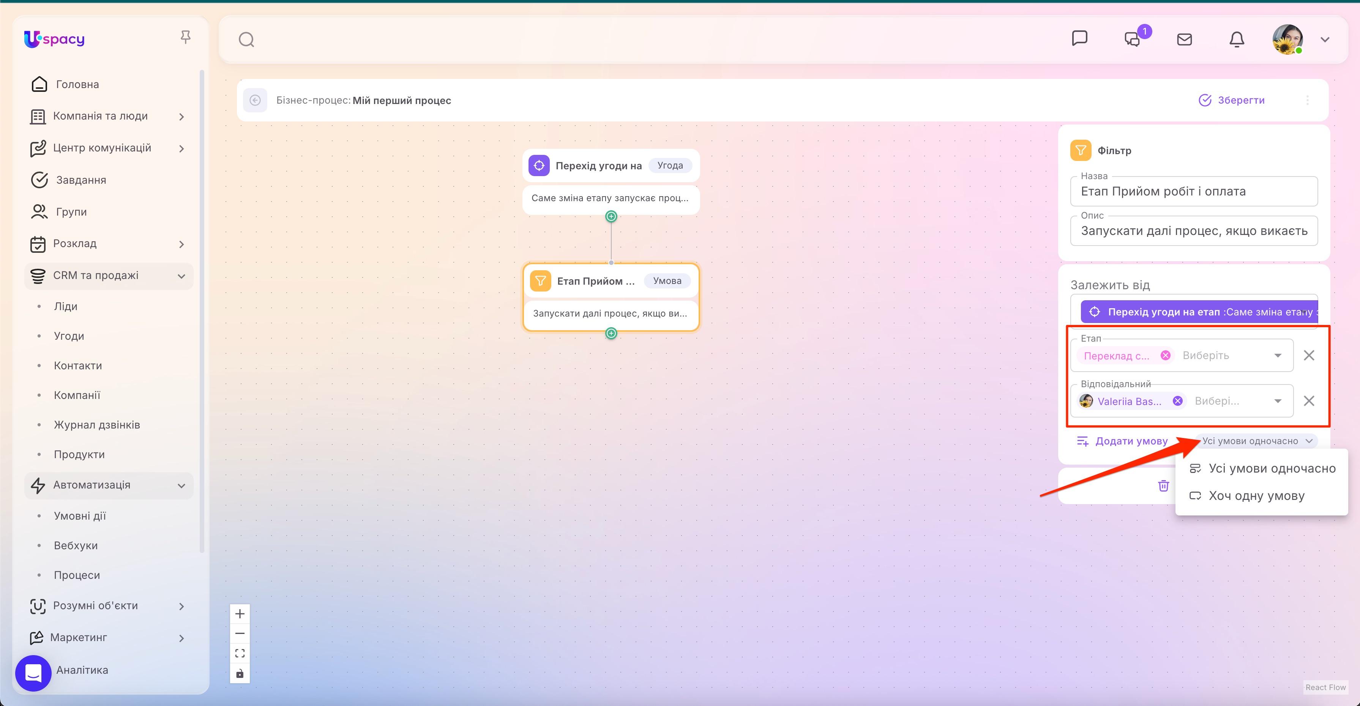Click the fit-view icon in canvas controls
This screenshot has height=706, width=1360.
(x=240, y=653)
